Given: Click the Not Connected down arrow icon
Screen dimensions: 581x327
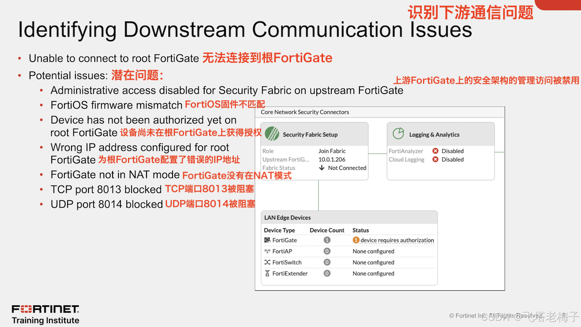Looking at the screenshot, I should click(322, 168).
